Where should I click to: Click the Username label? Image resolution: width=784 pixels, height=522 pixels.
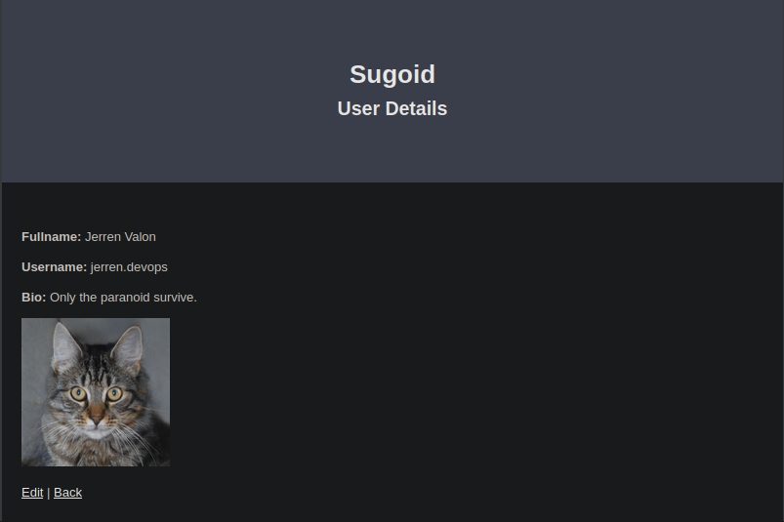[54, 267]
